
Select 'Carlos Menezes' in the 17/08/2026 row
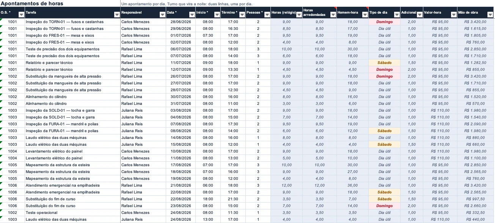coord(143,165)
